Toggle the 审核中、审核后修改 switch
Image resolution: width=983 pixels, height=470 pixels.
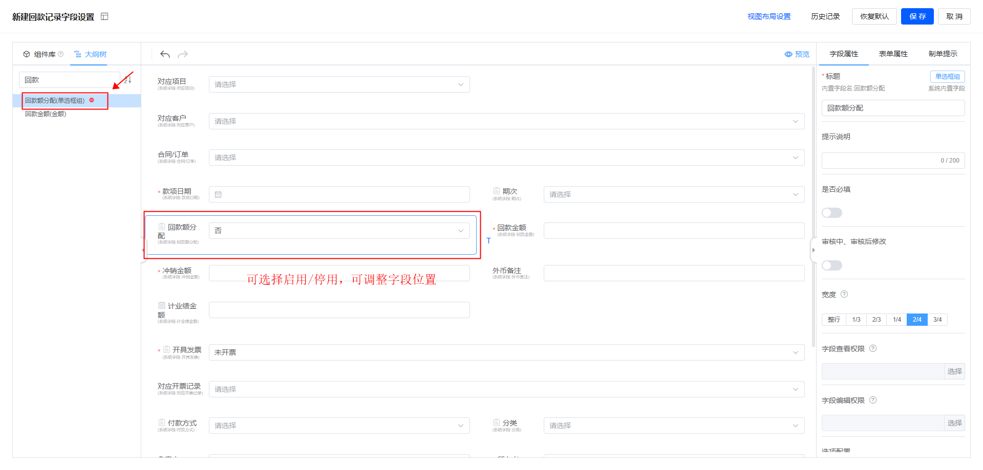[831, 265]
